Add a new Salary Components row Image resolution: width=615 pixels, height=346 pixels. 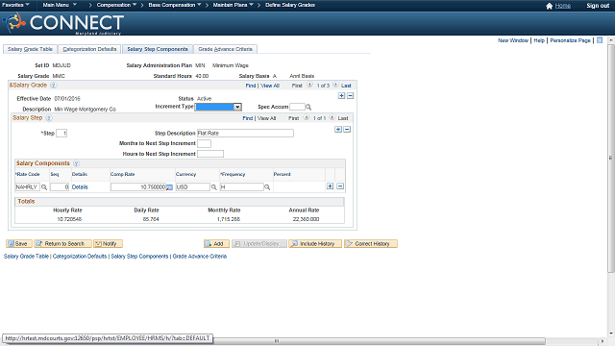330,186
